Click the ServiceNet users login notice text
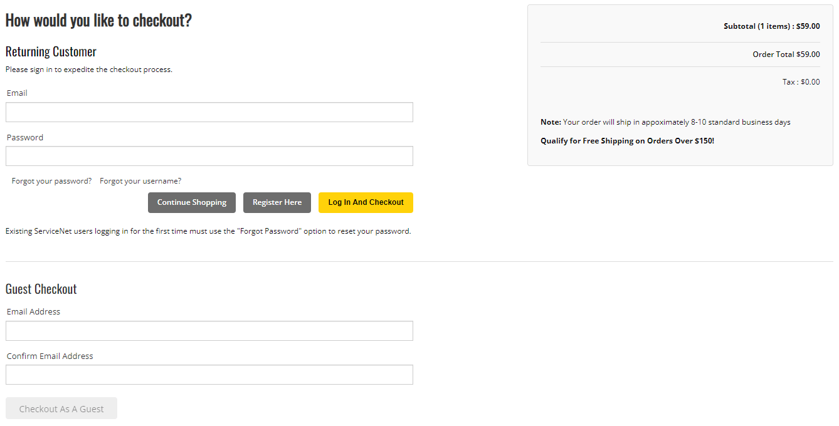The image size is (839, 426). coord(208,231)
